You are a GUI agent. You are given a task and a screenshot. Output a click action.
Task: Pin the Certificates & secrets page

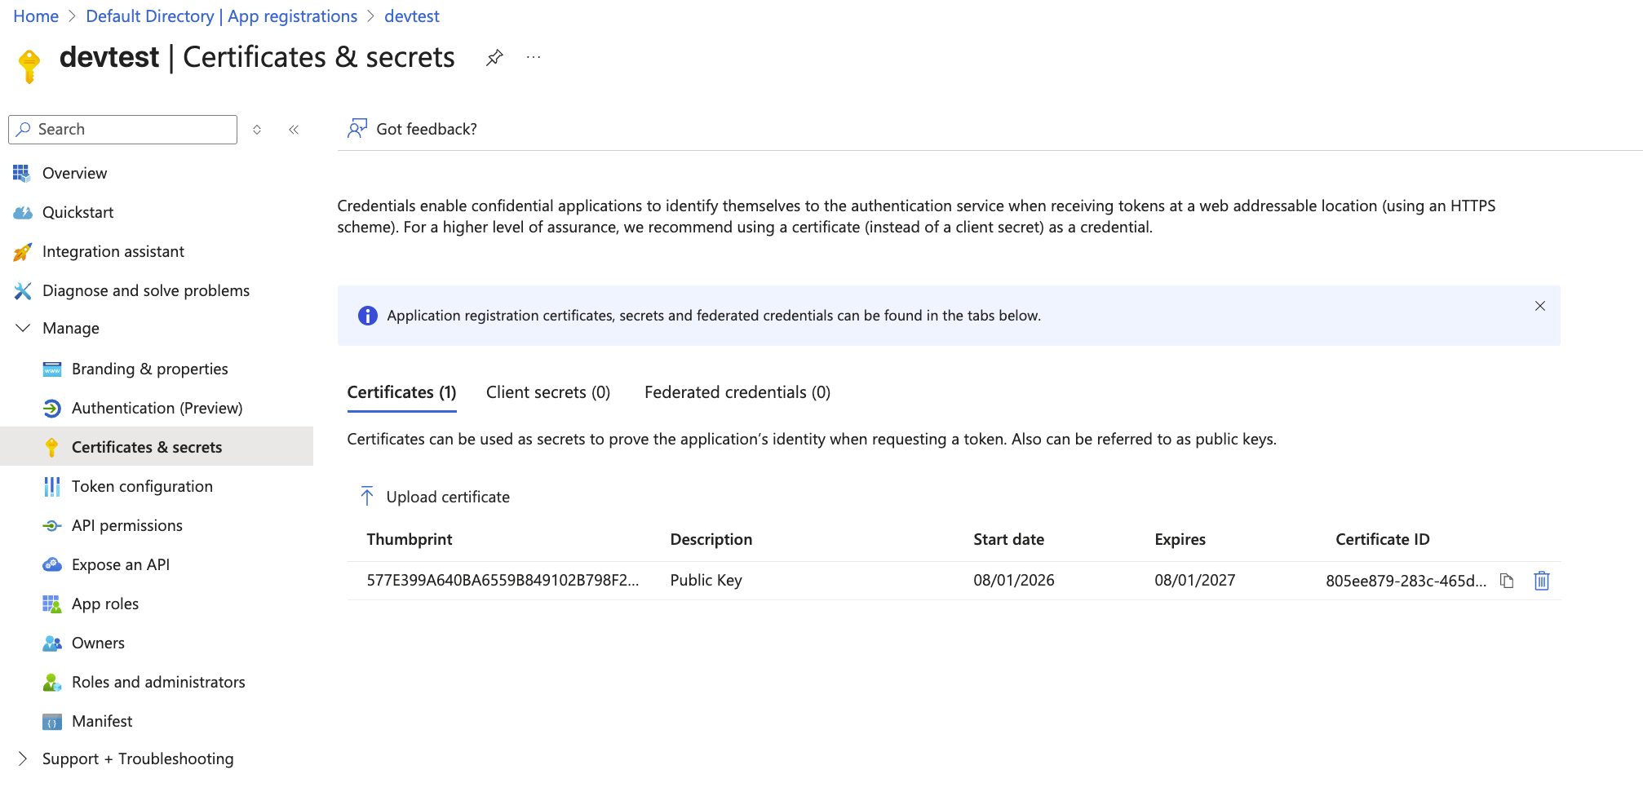(494, 57)
